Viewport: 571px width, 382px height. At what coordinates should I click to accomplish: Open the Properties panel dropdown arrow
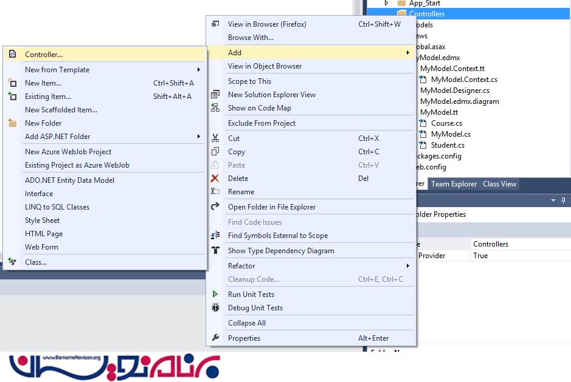click(553, 200)
